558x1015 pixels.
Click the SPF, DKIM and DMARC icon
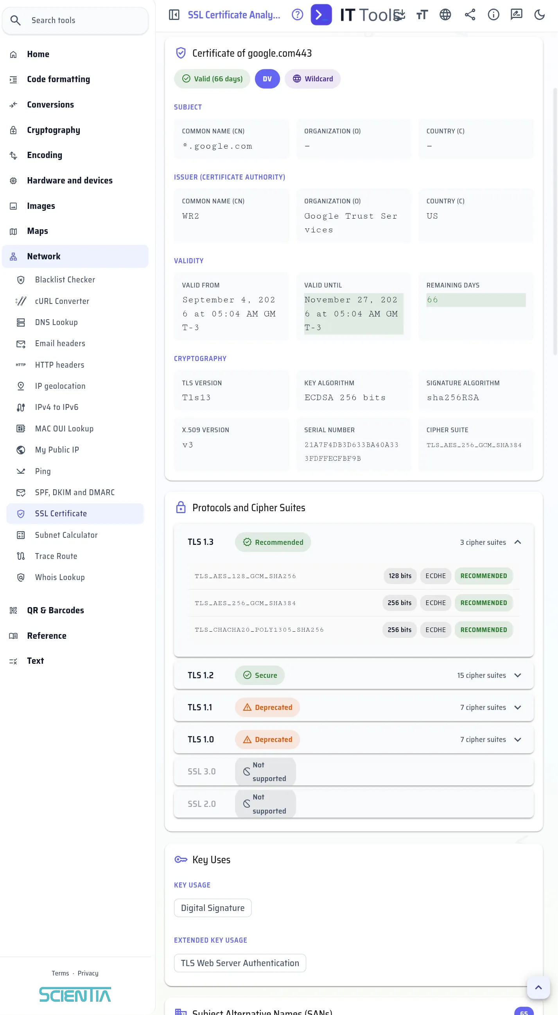click(x=21, y=492)
